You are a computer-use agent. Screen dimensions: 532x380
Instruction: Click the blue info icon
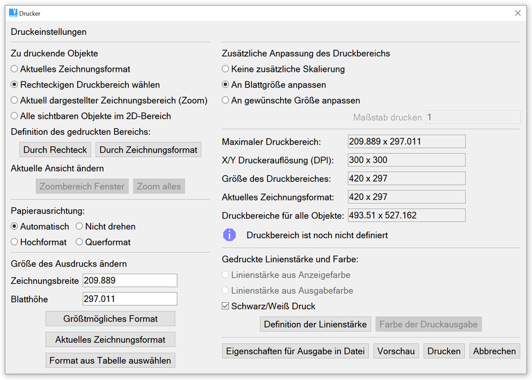coord(229,235)
